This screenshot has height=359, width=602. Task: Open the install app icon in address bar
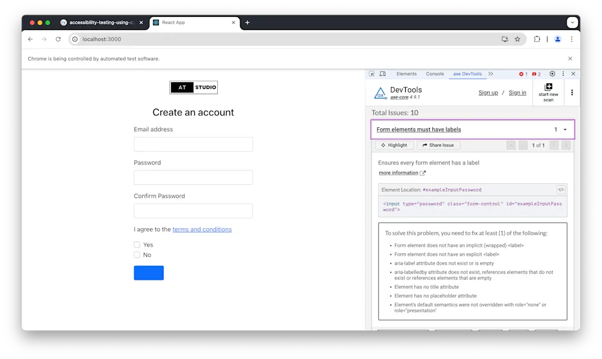tap(505, 39)
